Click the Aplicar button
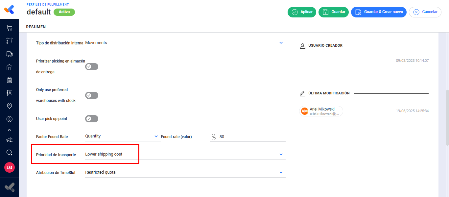Viewport: 449px width, 197px height. click(x=302, y=12)
